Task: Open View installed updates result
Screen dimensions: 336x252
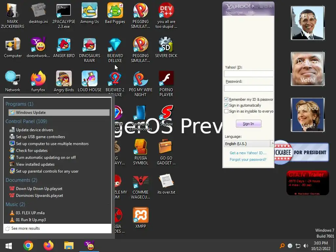Action: (35, 164)
